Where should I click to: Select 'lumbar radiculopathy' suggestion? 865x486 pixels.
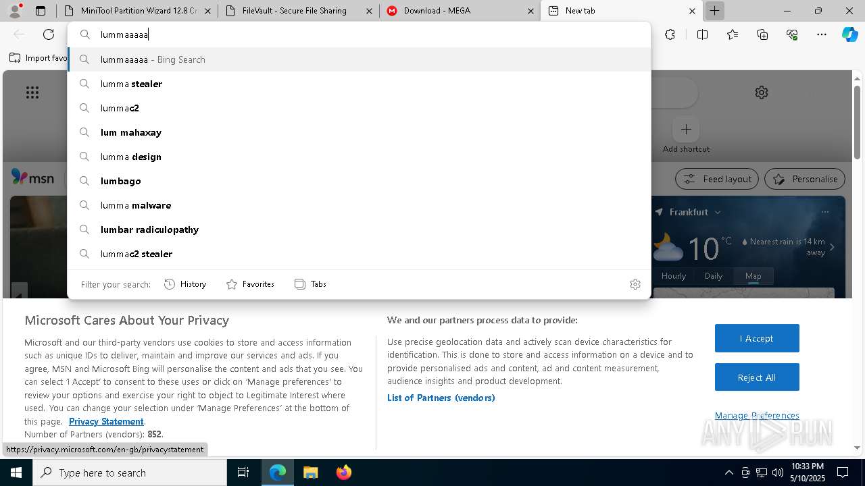[x=359, y=230]
